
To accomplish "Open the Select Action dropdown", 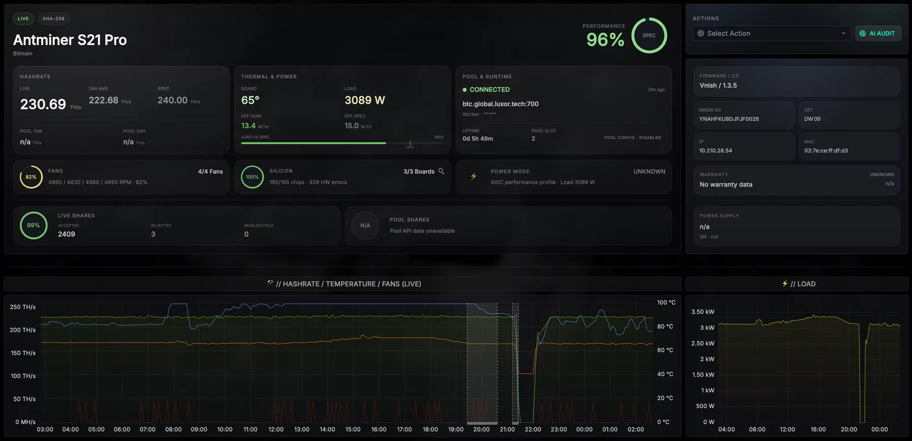I will point(772,33).
